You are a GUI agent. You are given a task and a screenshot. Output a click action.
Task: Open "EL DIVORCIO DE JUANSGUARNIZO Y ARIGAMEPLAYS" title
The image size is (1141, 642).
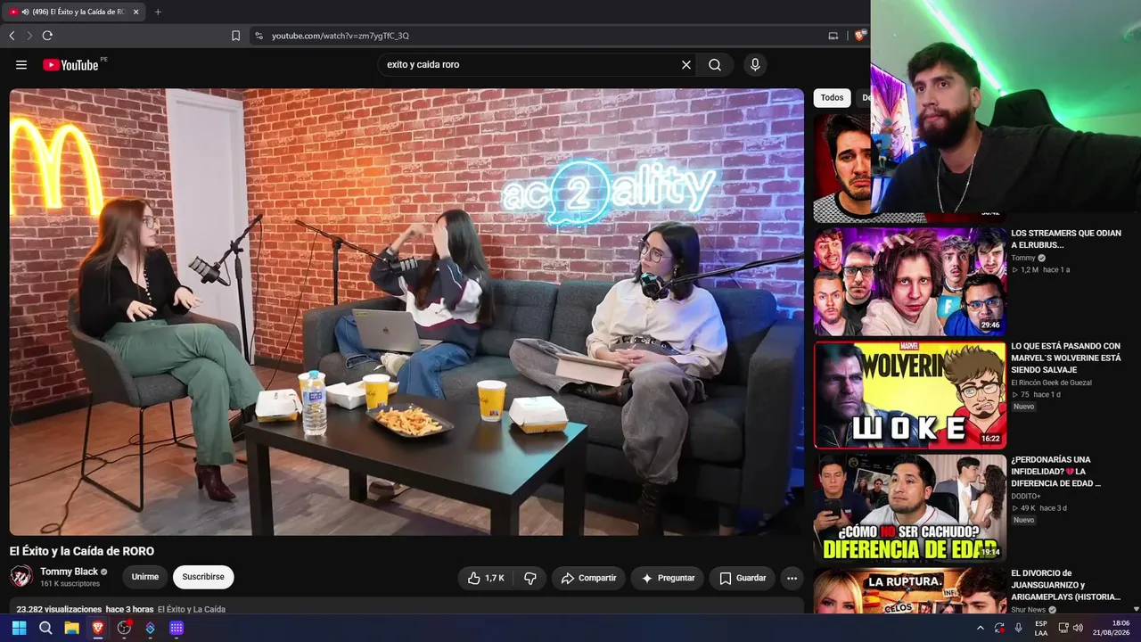coord(1066,585)
